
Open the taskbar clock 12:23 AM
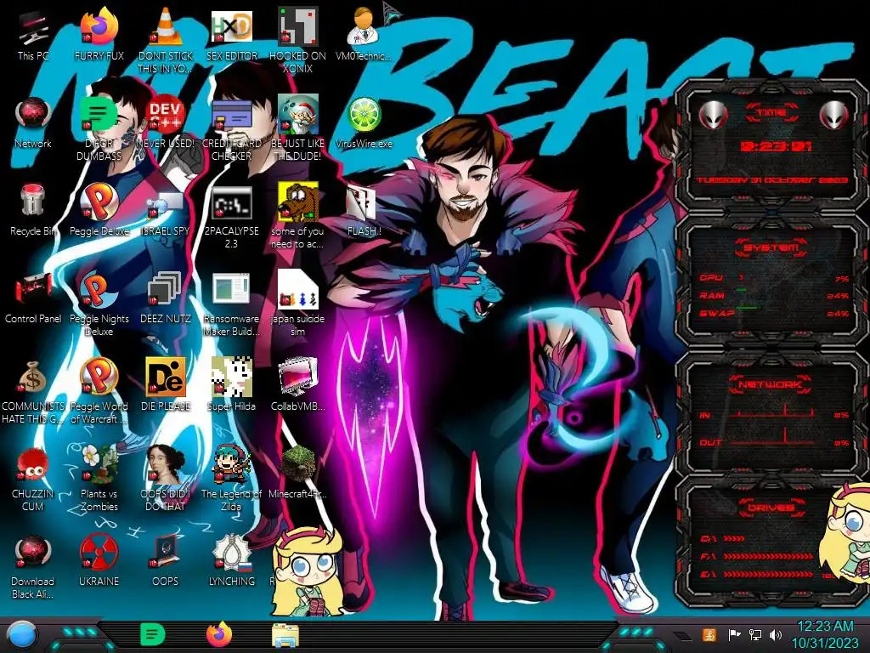pos(825,634)
